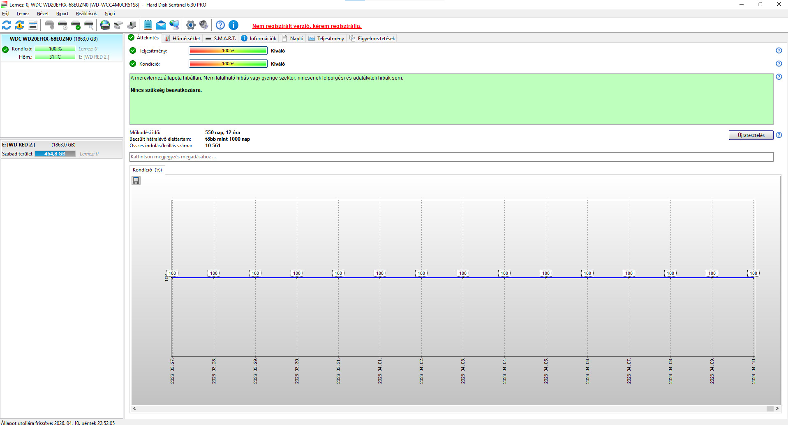Click the Újratesztelés button

[x=751, y=135]
